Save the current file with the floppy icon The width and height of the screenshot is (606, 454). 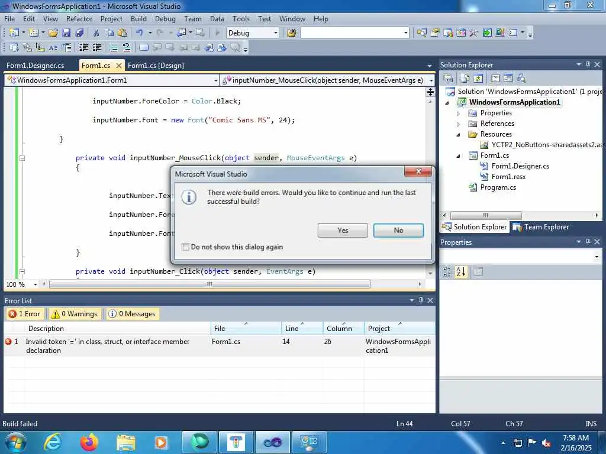66,33
